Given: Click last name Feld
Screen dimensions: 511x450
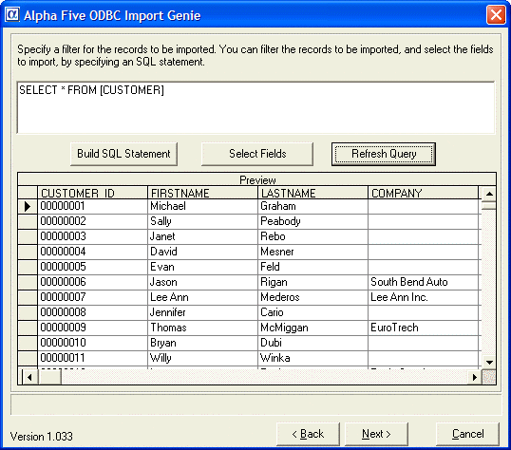Looking at the screenshot, I should pyautogui.click(x=312, y=267).
